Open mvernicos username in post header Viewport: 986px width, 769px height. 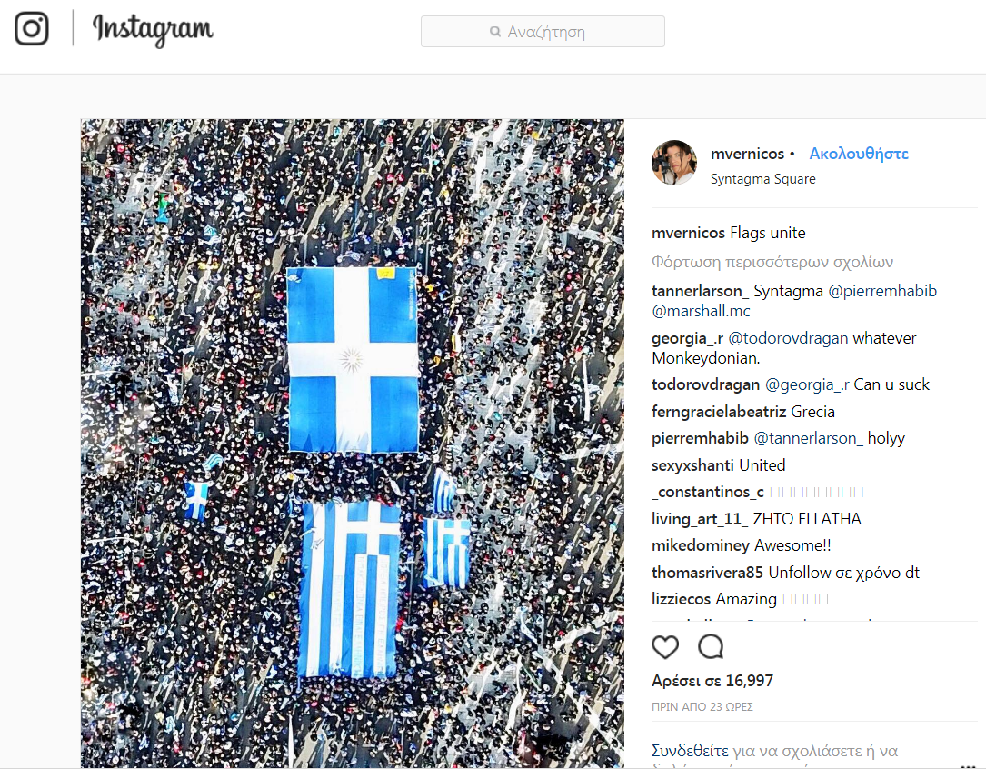[x=747, y=154]
